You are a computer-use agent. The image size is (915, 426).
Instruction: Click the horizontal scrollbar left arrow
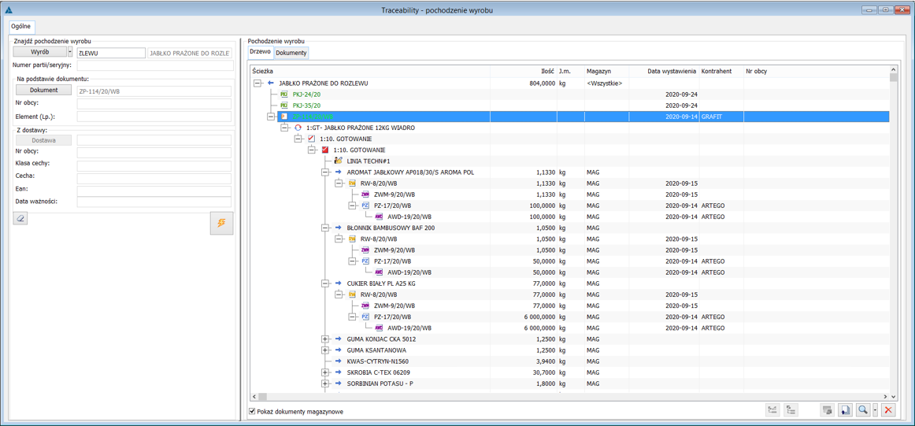pos(254,397)
